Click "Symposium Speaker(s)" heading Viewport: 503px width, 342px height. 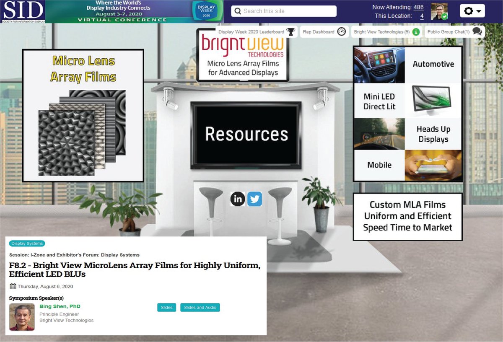(x=36, y=298)
